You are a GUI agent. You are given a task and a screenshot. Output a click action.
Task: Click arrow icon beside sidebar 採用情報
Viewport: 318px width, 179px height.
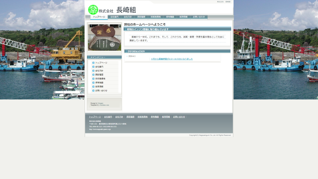(x=93, y=87)
